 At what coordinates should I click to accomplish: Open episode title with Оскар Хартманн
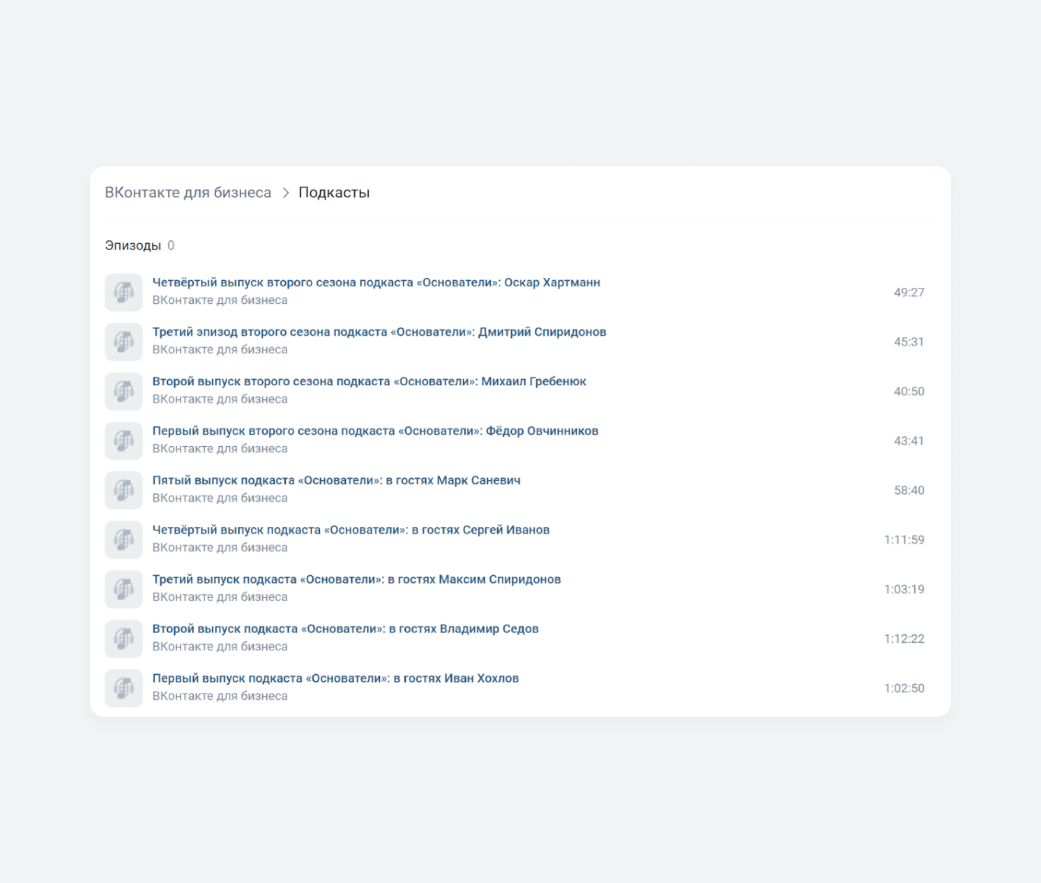[x=376, y=282]
